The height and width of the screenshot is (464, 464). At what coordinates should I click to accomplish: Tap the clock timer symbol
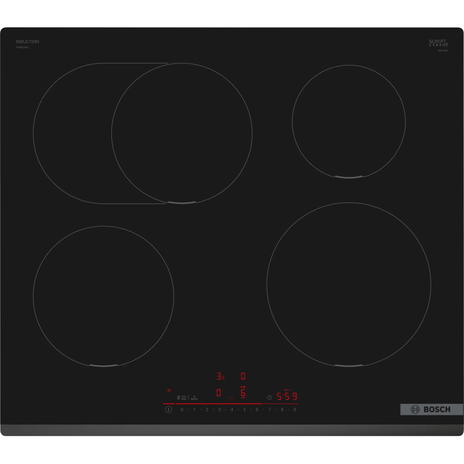click(x=270, y=397)
